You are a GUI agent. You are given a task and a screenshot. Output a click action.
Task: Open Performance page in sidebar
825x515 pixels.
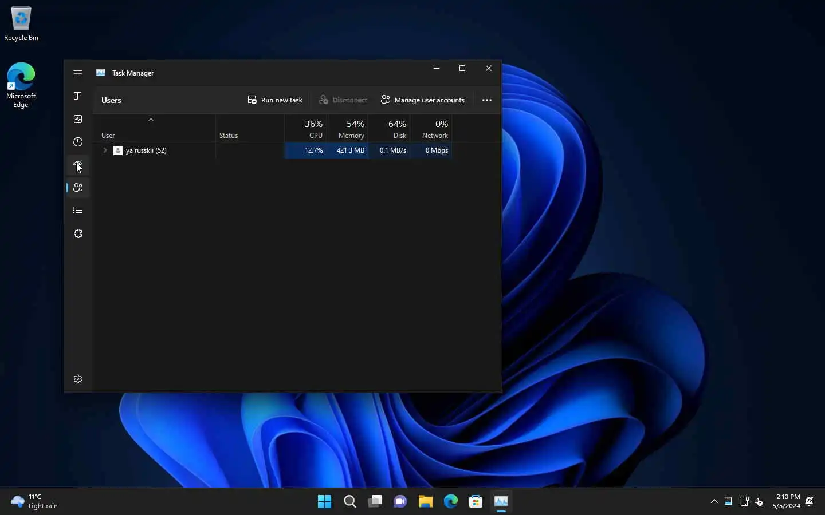(x=78, y=119)
